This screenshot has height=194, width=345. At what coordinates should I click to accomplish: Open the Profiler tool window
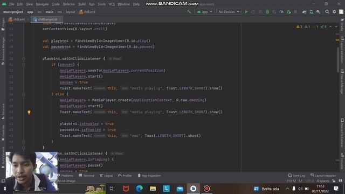[125, 176]
